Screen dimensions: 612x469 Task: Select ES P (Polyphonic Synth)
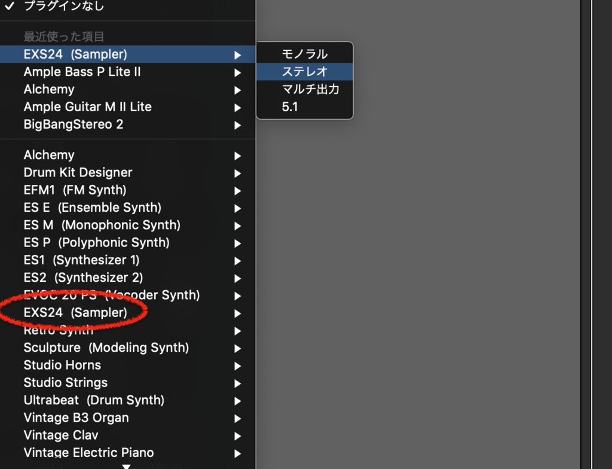[x=128, y=243]
